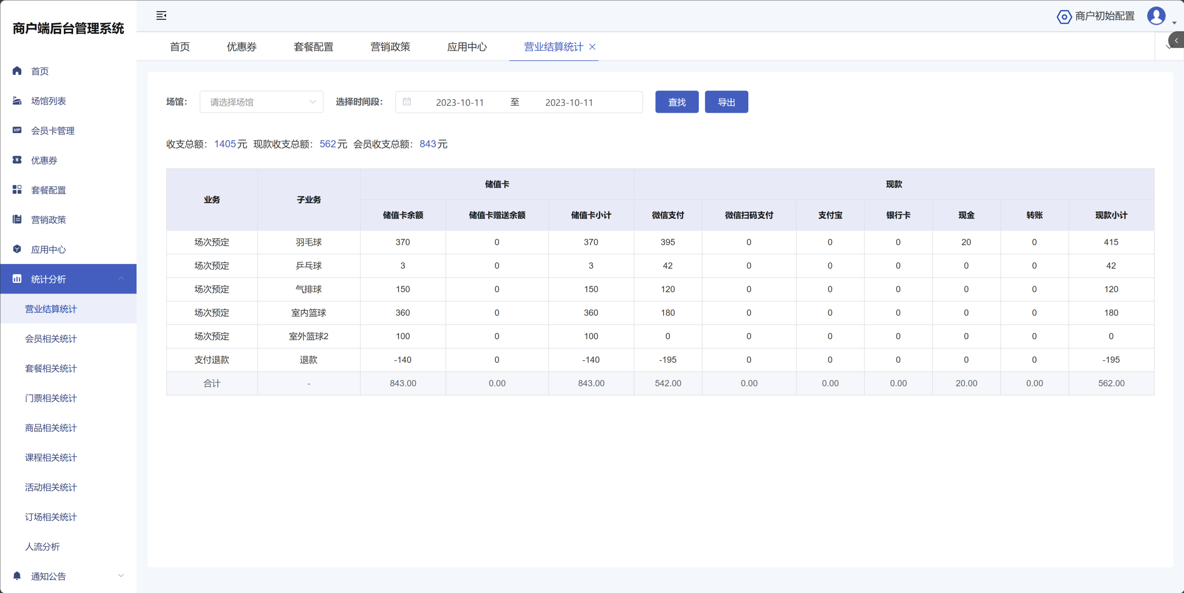The width and height of the screenshot is (1184, 593).
Task: Click the 场馆列表 venue list icon
Action: point(17,101)
